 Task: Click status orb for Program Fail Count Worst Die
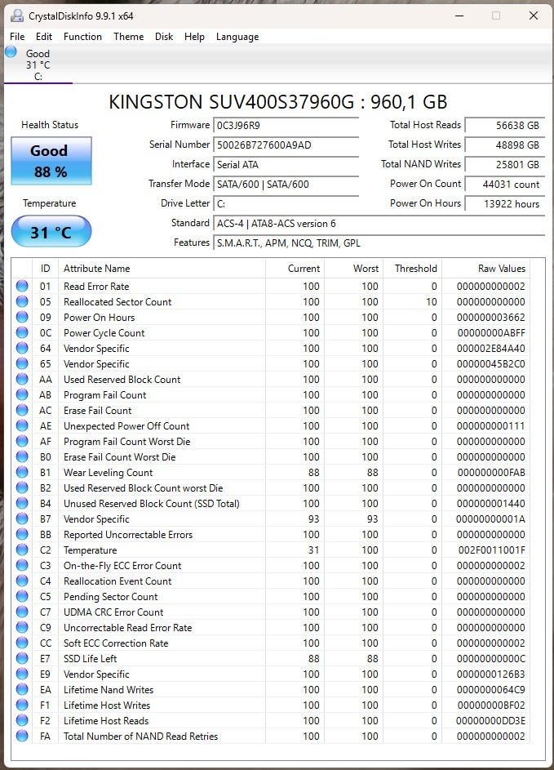pyautogui.click(x=22, y=442)
